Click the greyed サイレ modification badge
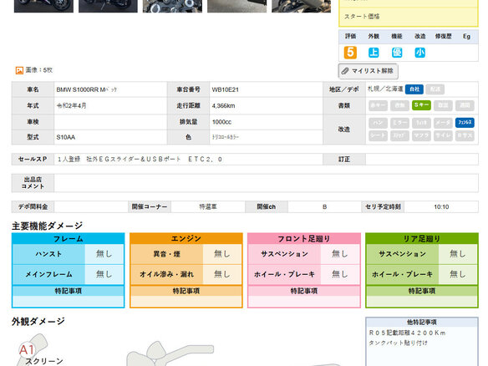488x366 pixels. coord(443,135)
